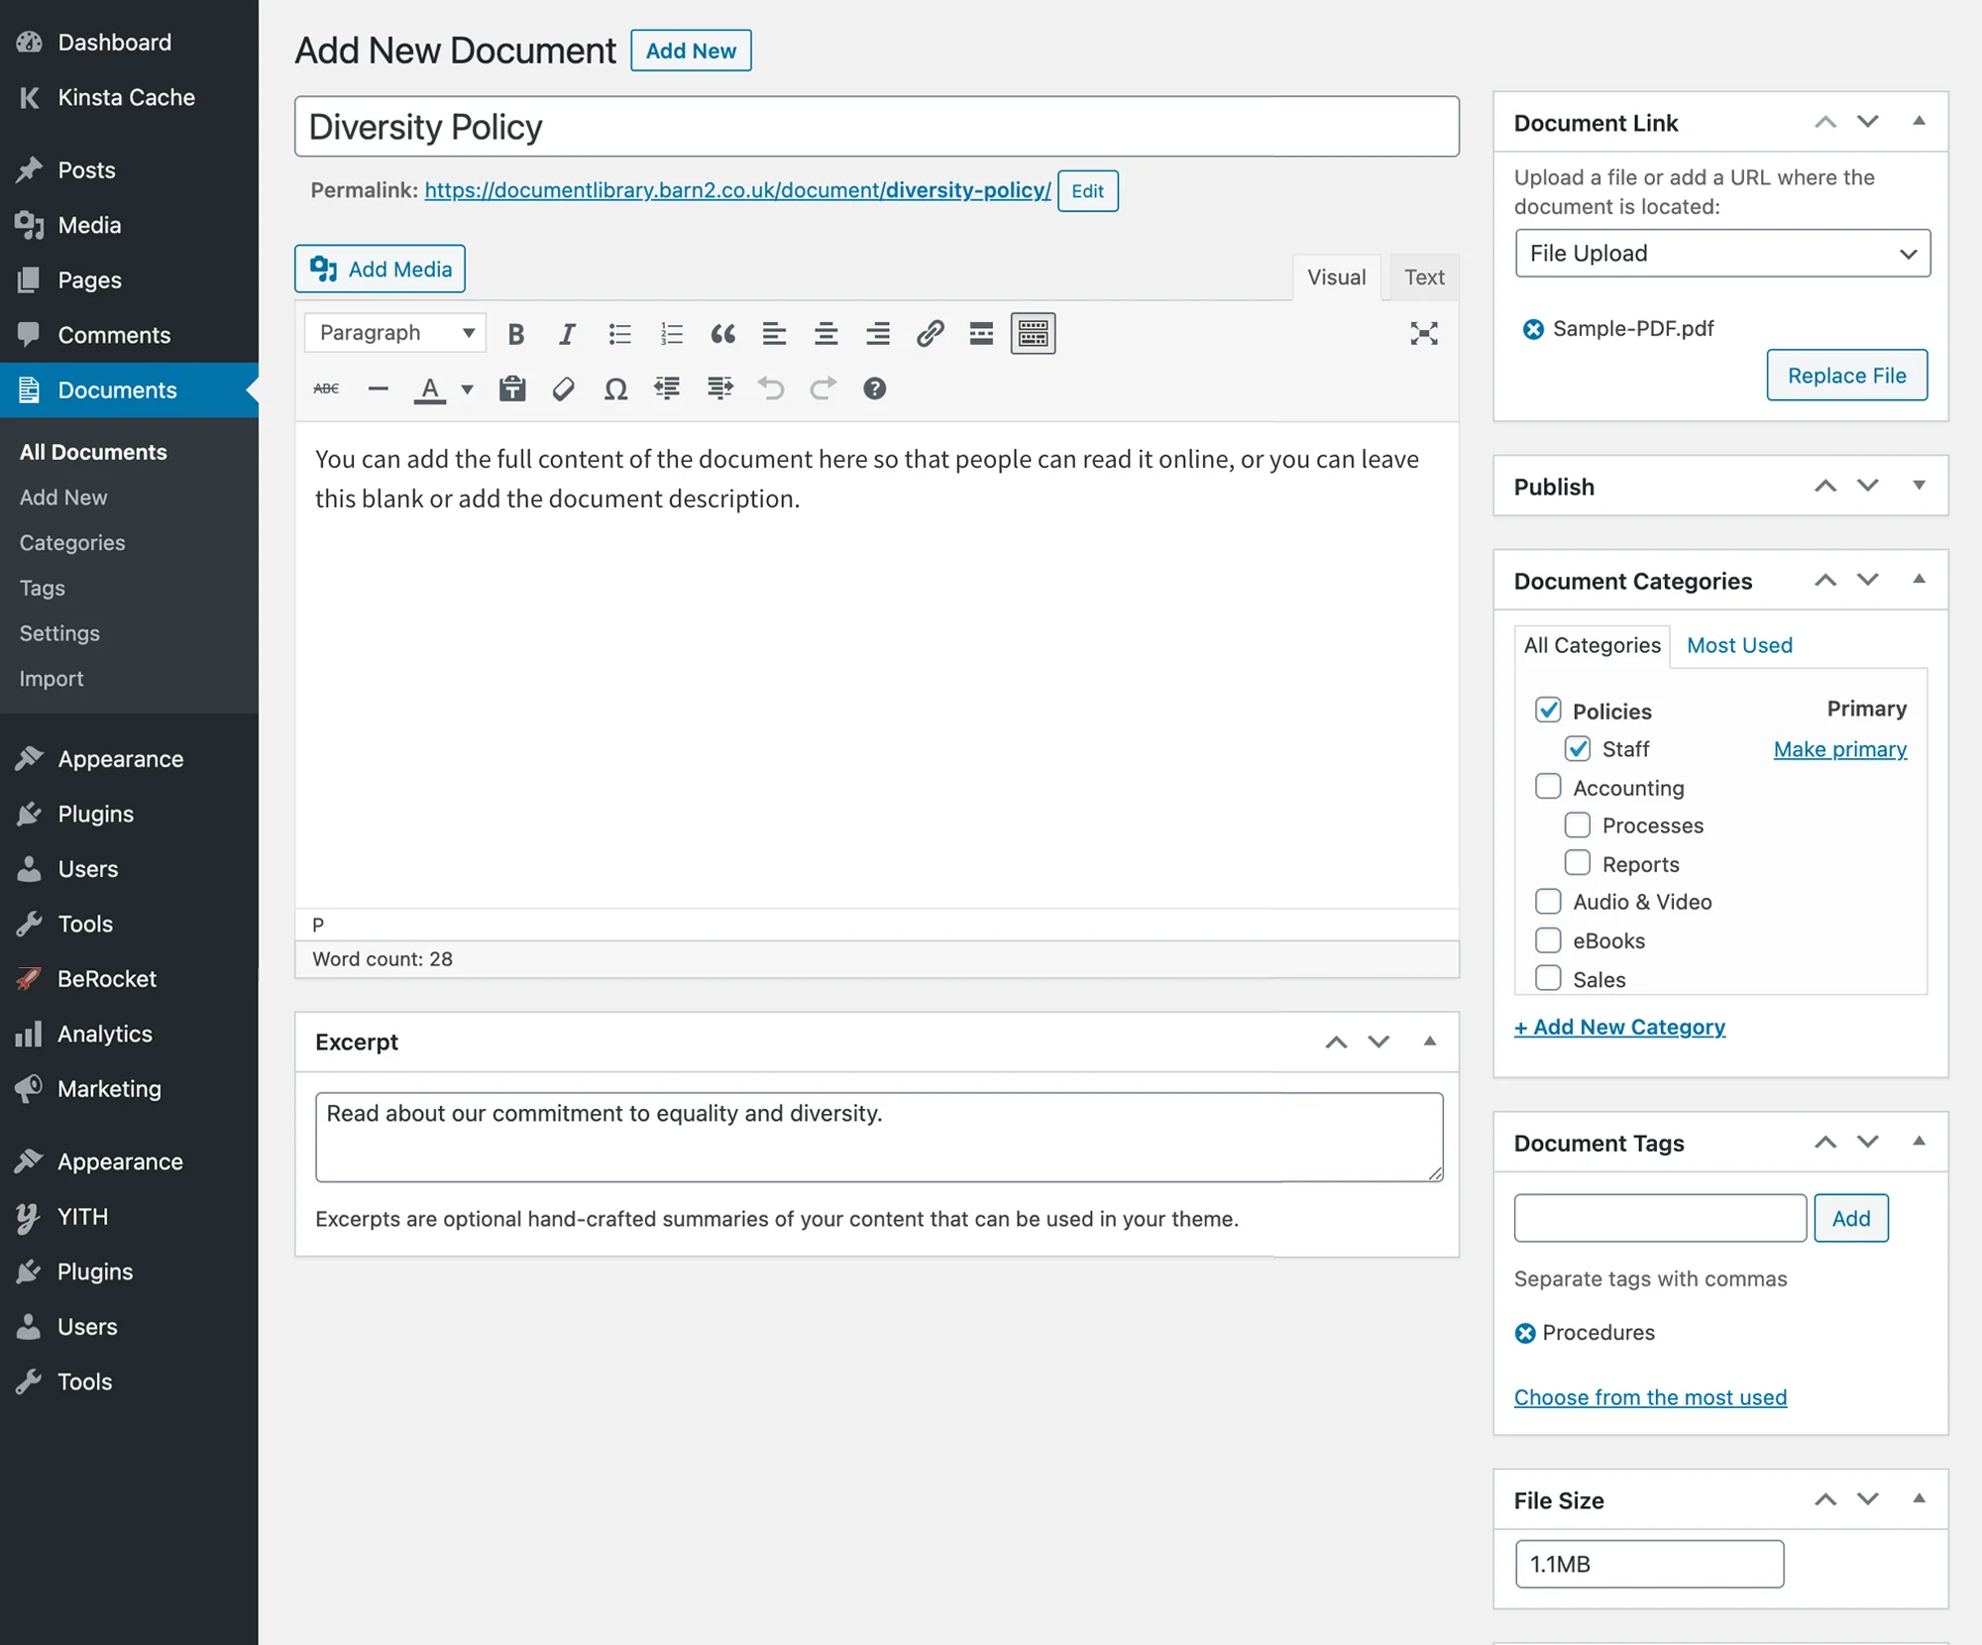Open the Paragraph style dropdown
1982x1645 pixels.
(393, 332)
